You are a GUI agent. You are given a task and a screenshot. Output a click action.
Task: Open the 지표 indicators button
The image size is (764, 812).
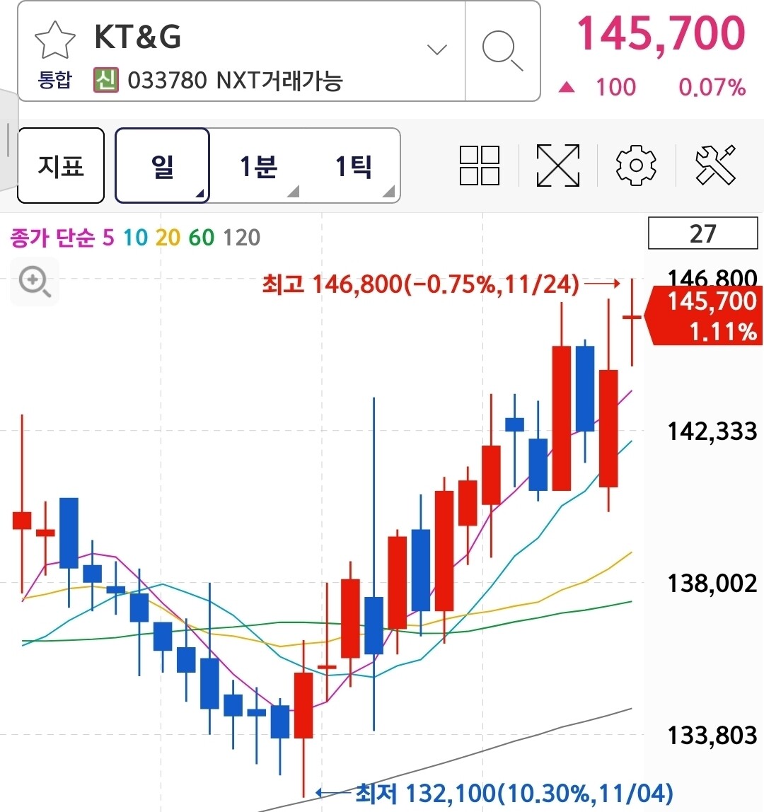tap(61, 166)
